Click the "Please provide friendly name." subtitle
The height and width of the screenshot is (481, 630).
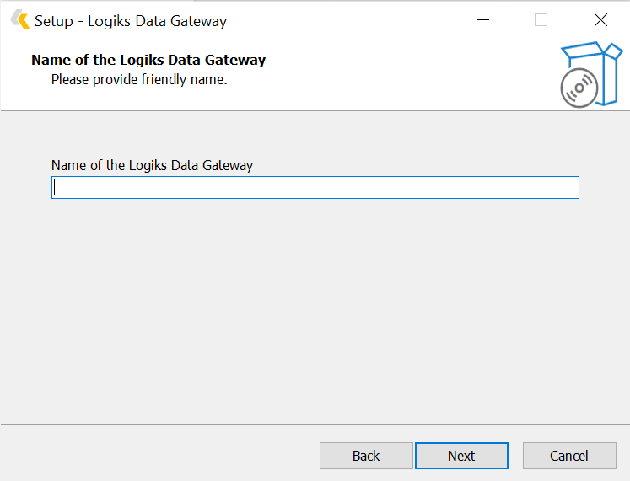pos(139,80)
